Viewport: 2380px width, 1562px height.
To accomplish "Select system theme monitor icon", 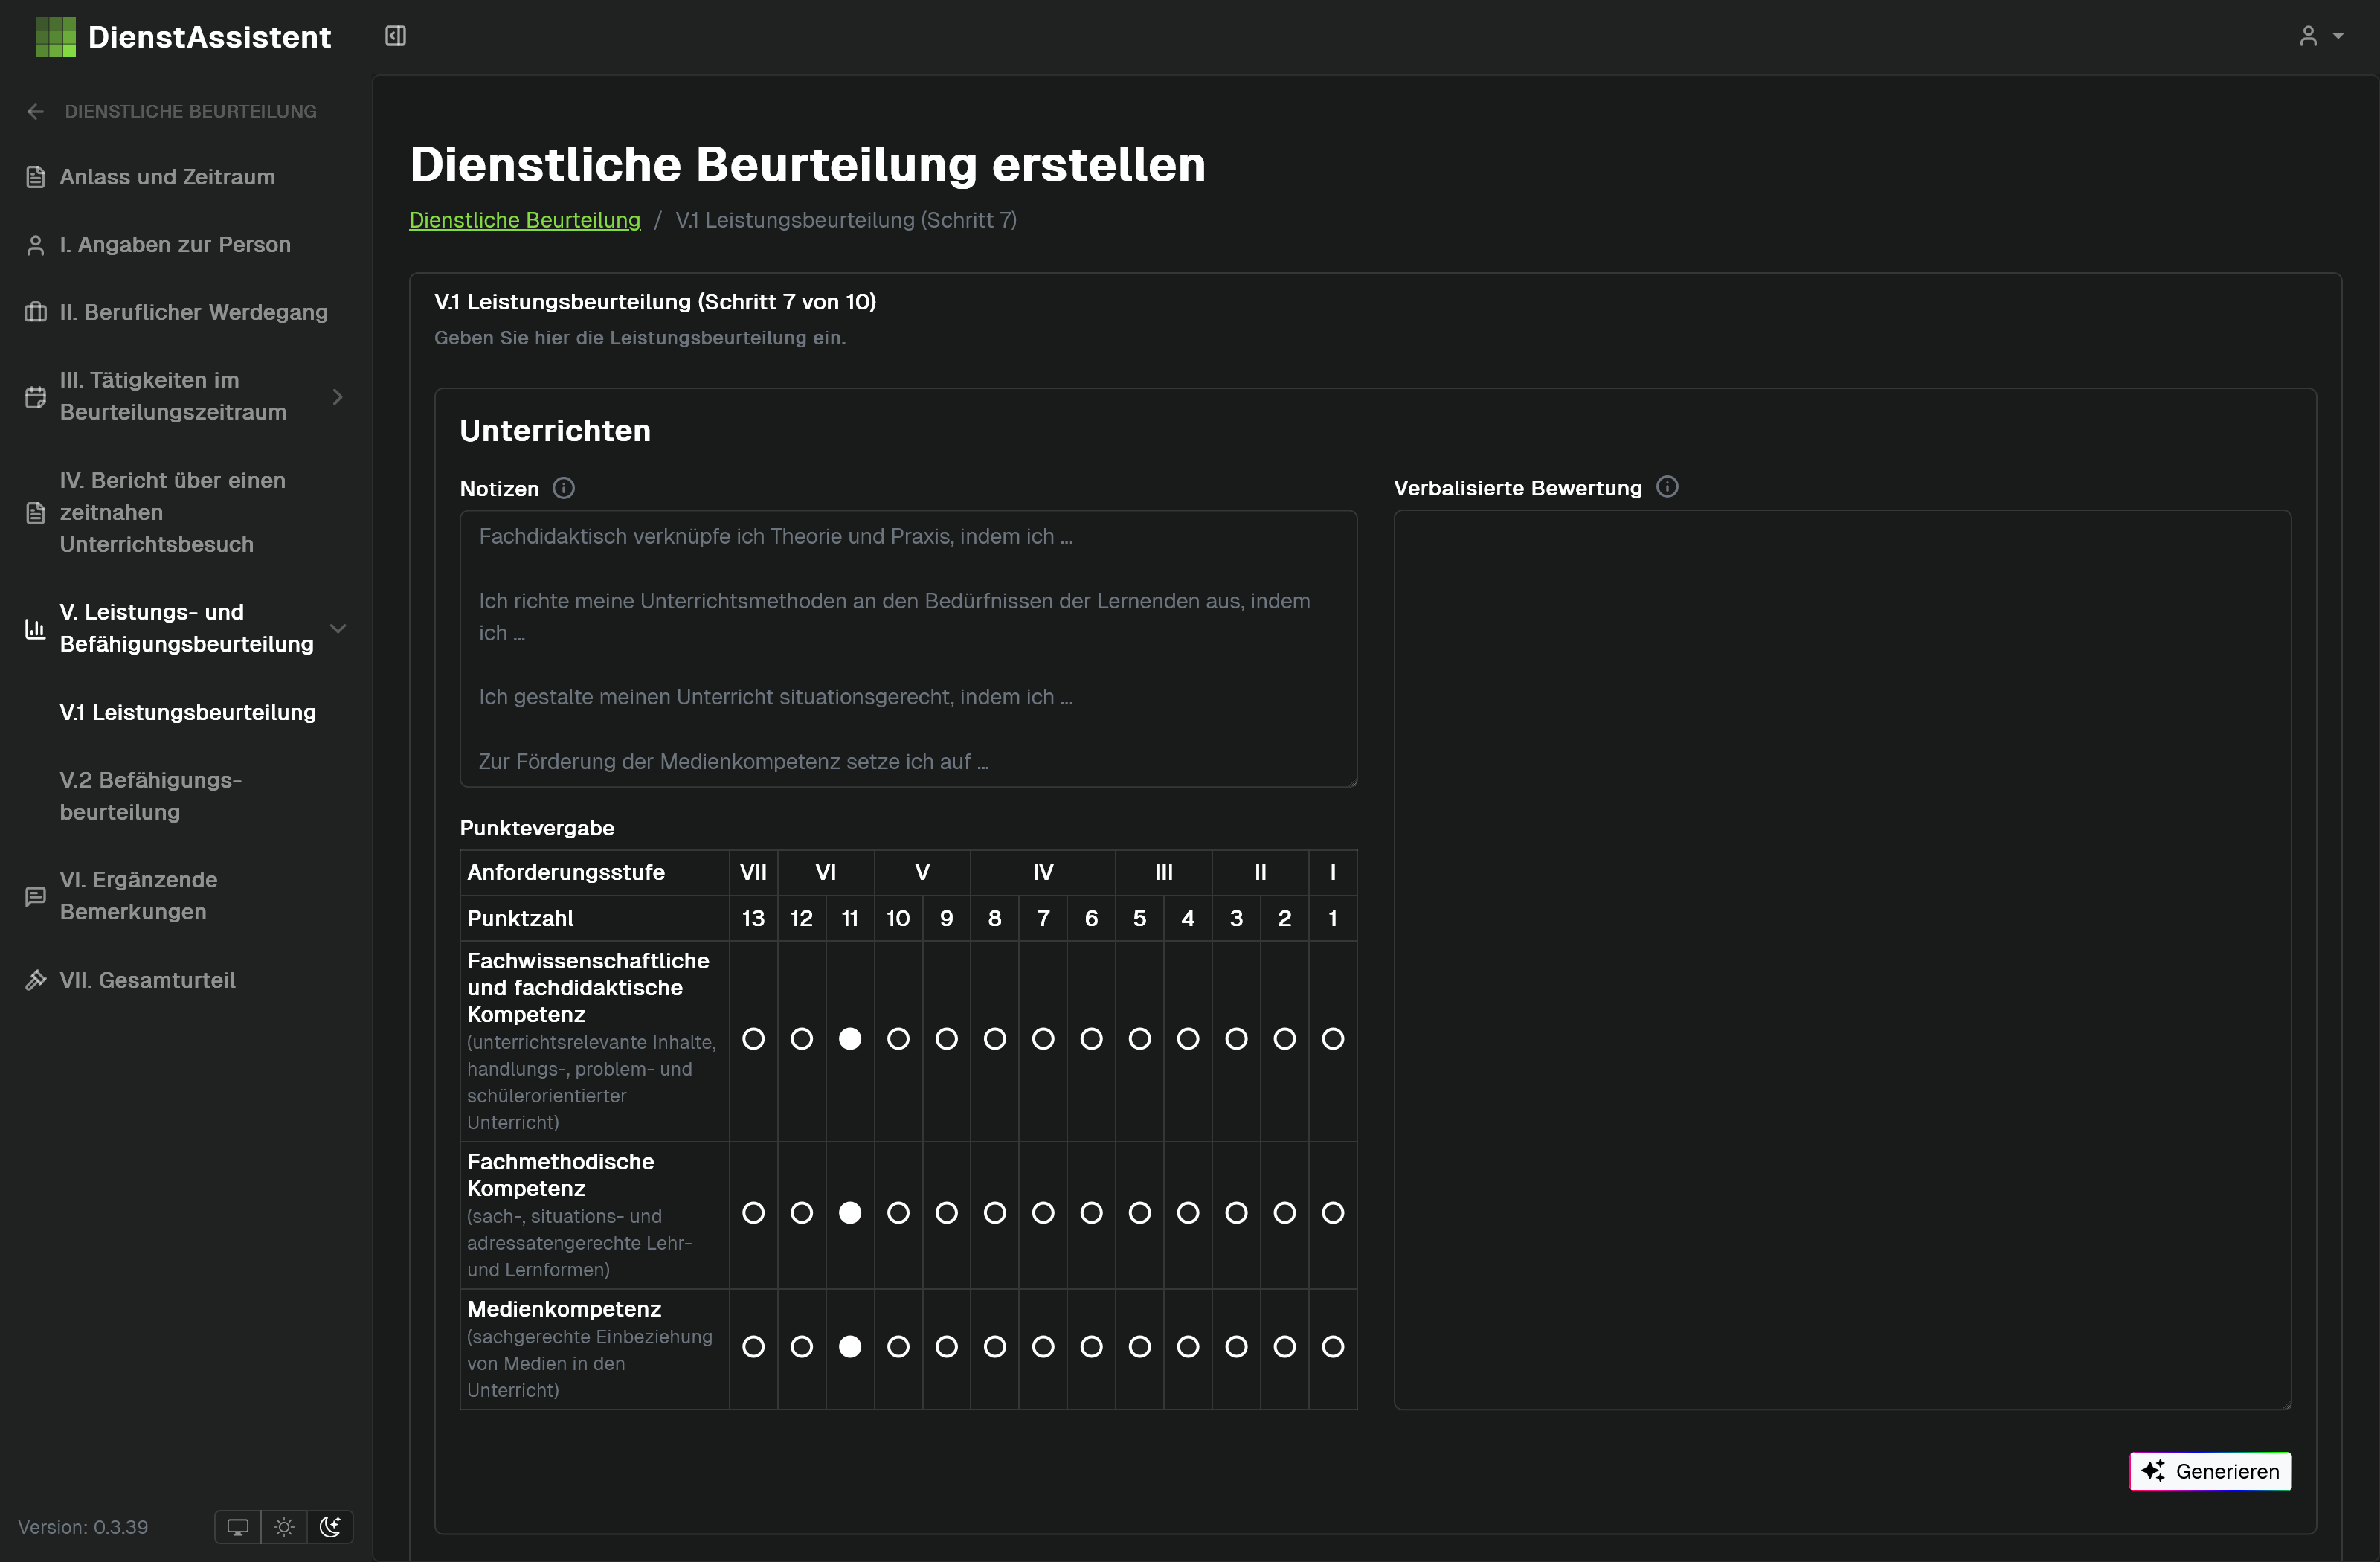I will click(x=238, y=1527).
